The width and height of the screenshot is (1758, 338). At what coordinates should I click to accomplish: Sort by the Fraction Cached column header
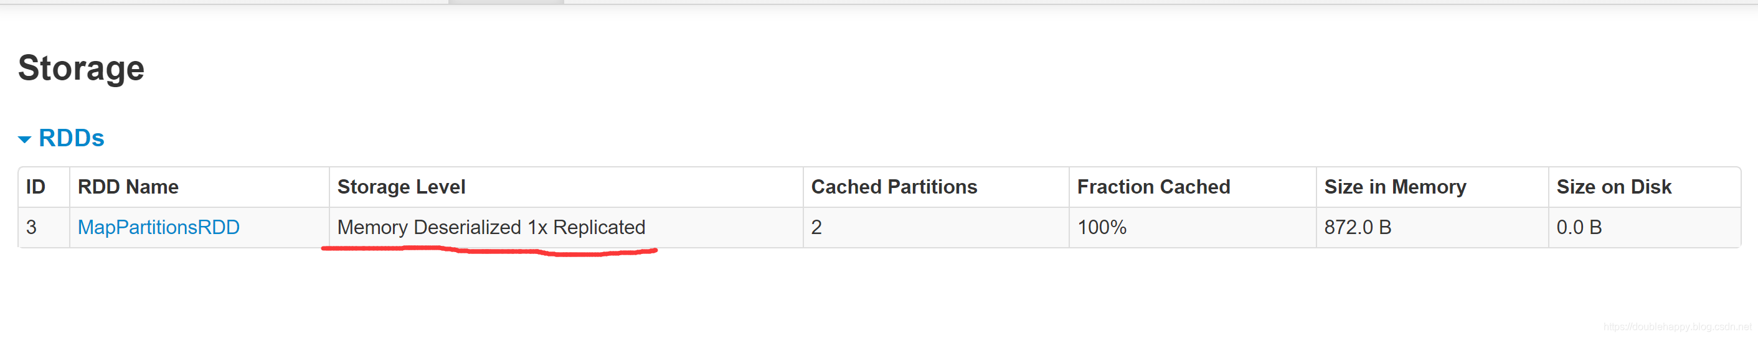click(x=1153, y=187)
